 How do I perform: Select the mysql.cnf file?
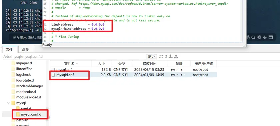(x=64, y=70)
